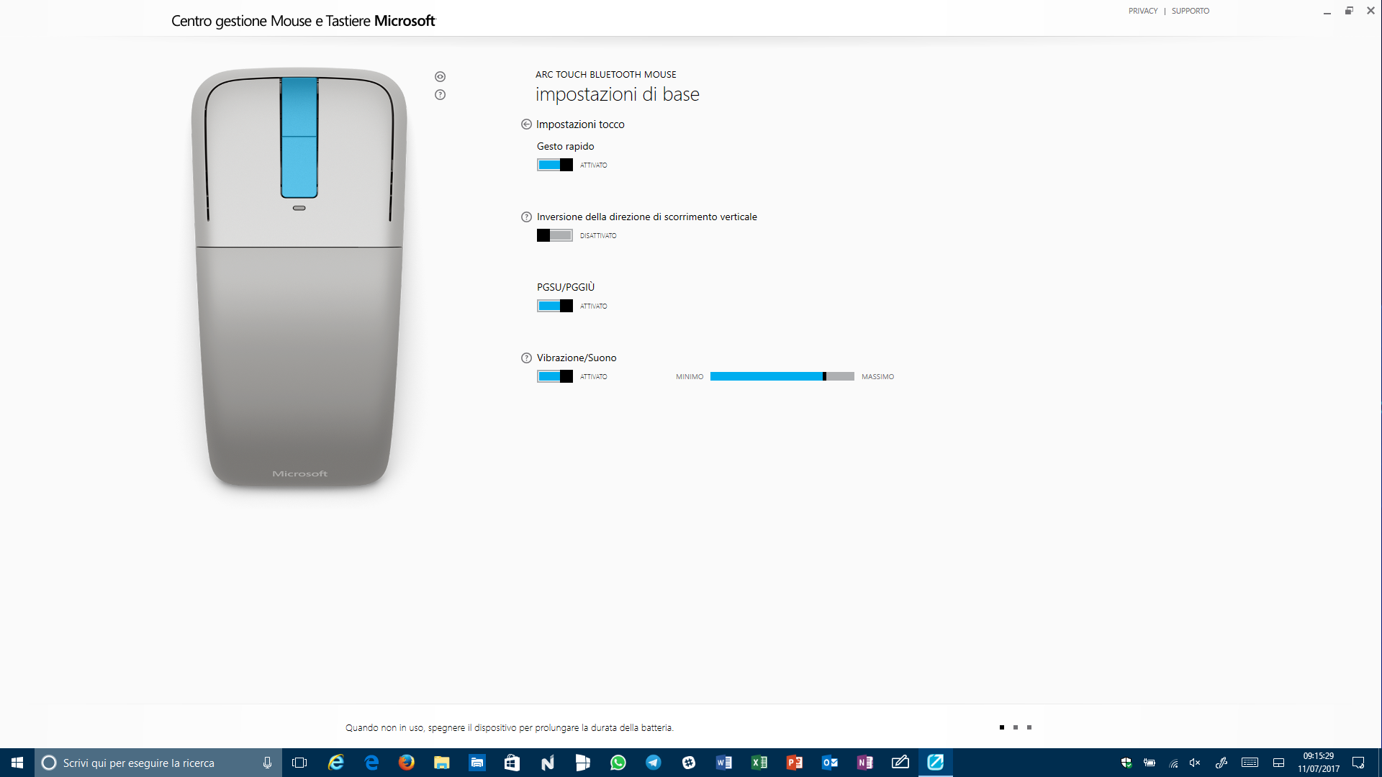Open Wi-Fi network tray icon
The image size is (1382, 777).
click(x=1173, y=763)
